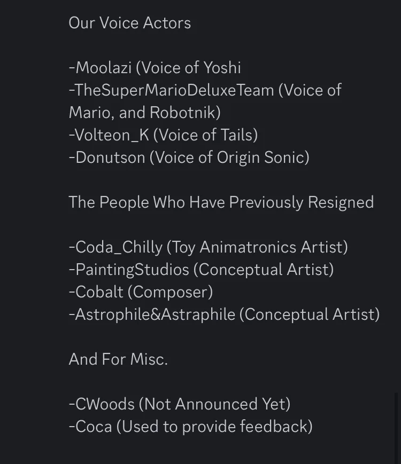401x464 pixels.
Task: Click the scrollbar on the right edge
Action: point(396,428)
